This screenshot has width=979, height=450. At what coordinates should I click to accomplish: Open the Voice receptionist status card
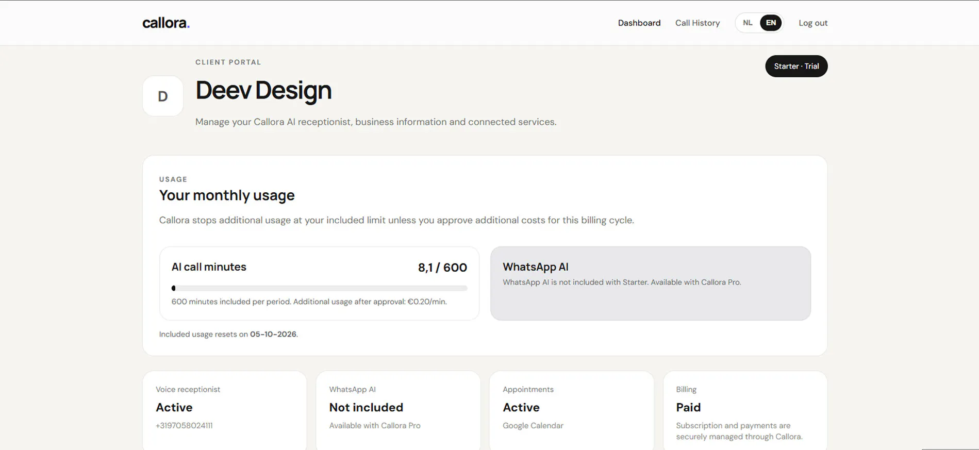click(224, 410)
